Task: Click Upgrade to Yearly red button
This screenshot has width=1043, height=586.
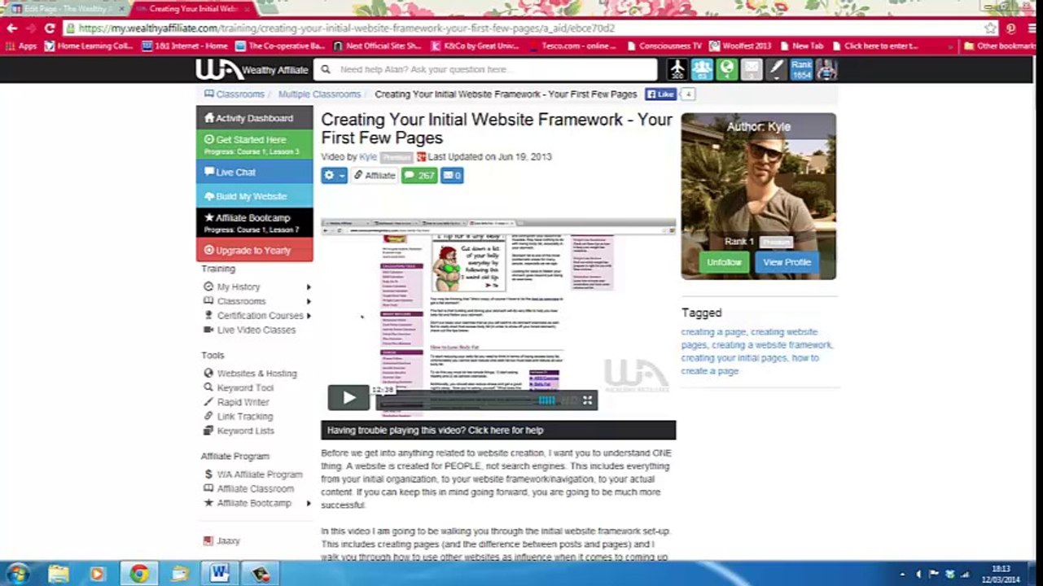Action: pos(254,250)
